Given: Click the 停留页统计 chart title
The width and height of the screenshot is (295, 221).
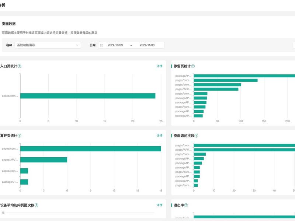Looking at the screenshot, I should (182, 66).
